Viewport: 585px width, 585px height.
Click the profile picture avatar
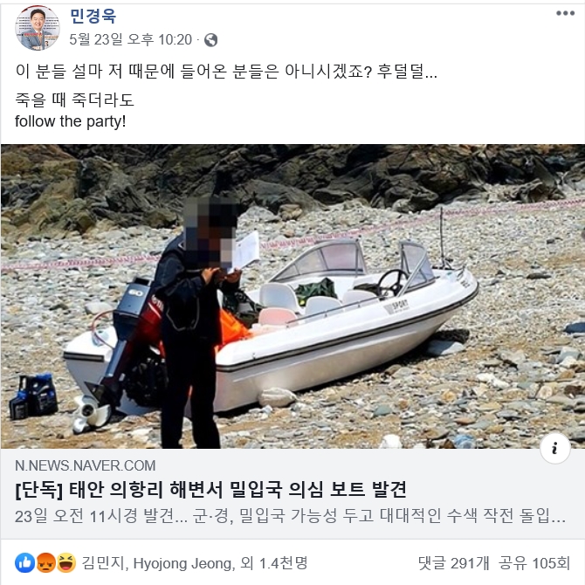37,28
